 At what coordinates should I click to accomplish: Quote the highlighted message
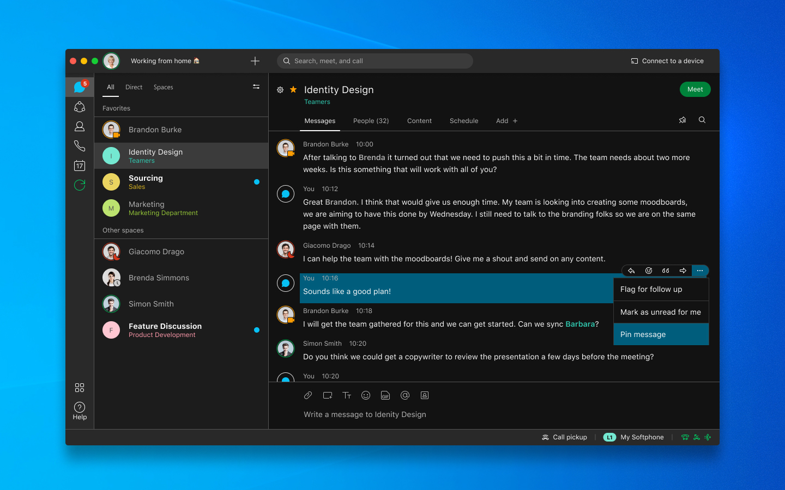pyautogui.click(x=666, y=271)
